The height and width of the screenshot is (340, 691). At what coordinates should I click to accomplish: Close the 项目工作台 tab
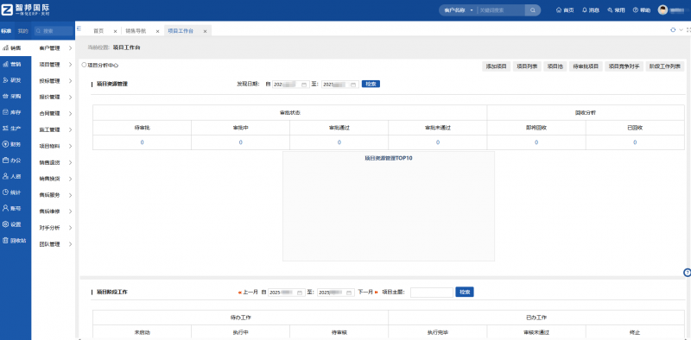tap(205, 32)
